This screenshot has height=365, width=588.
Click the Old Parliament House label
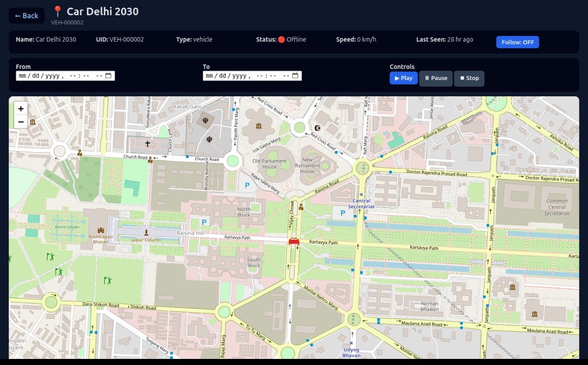[x=269, y=164]
